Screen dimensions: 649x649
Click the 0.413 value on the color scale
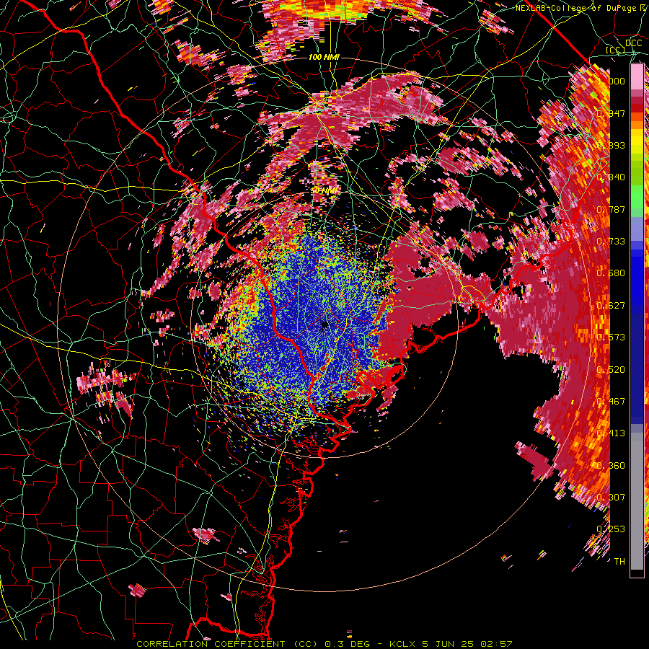[611, 433]
